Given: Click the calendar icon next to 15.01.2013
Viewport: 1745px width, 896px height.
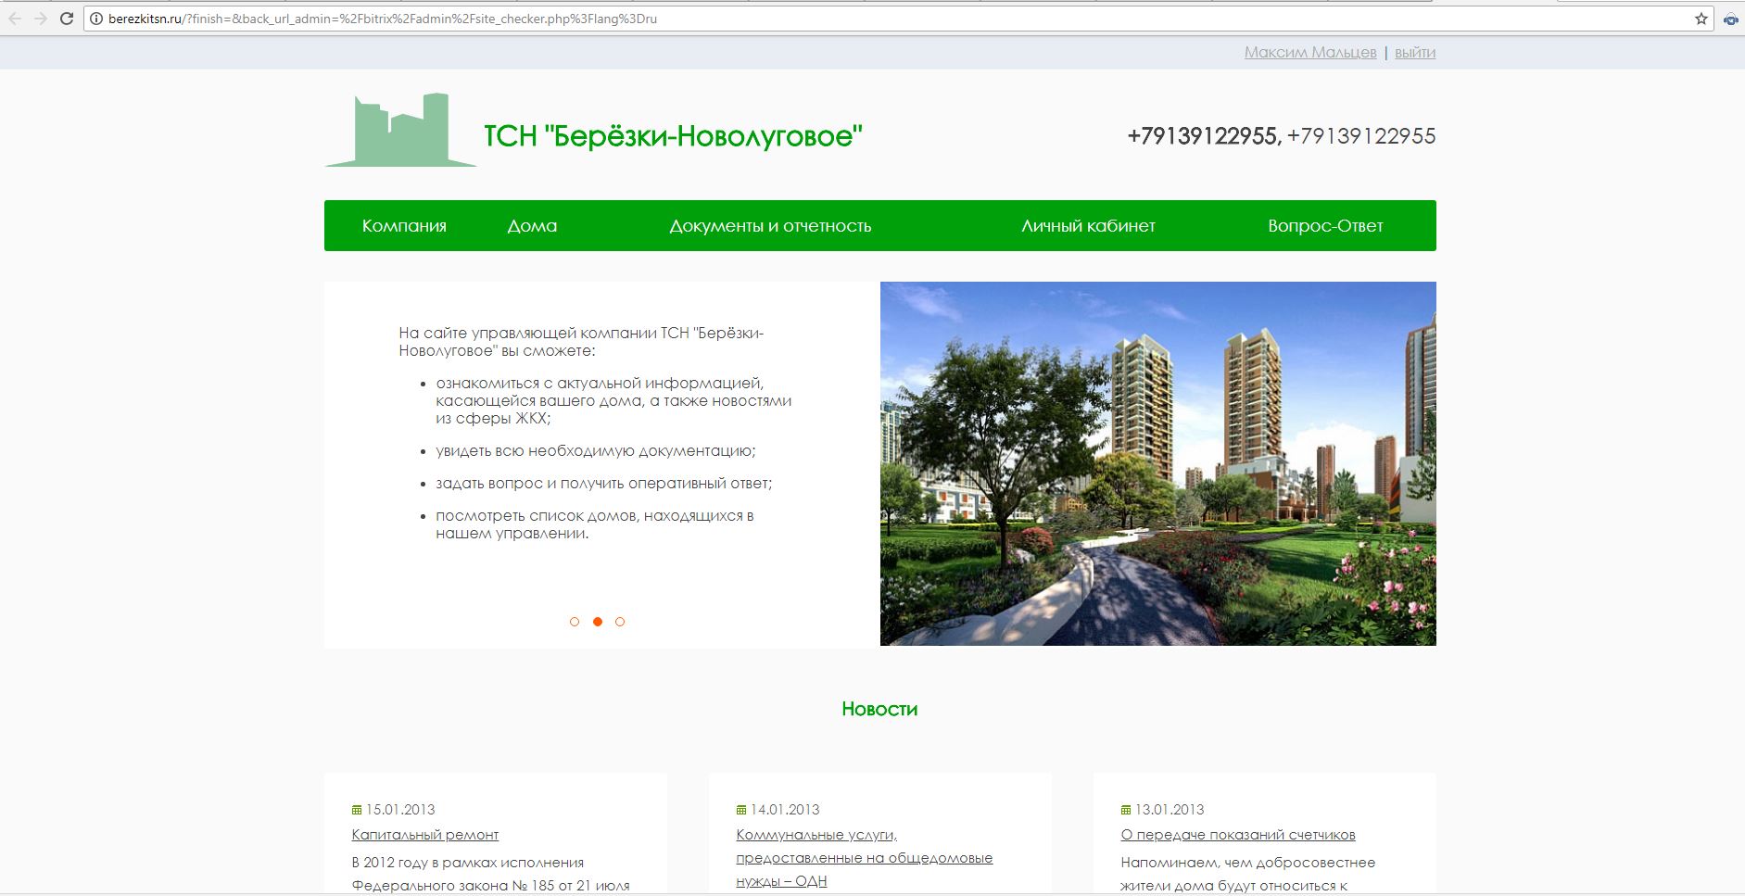Looking at the screenshot, I should [356, 809].
